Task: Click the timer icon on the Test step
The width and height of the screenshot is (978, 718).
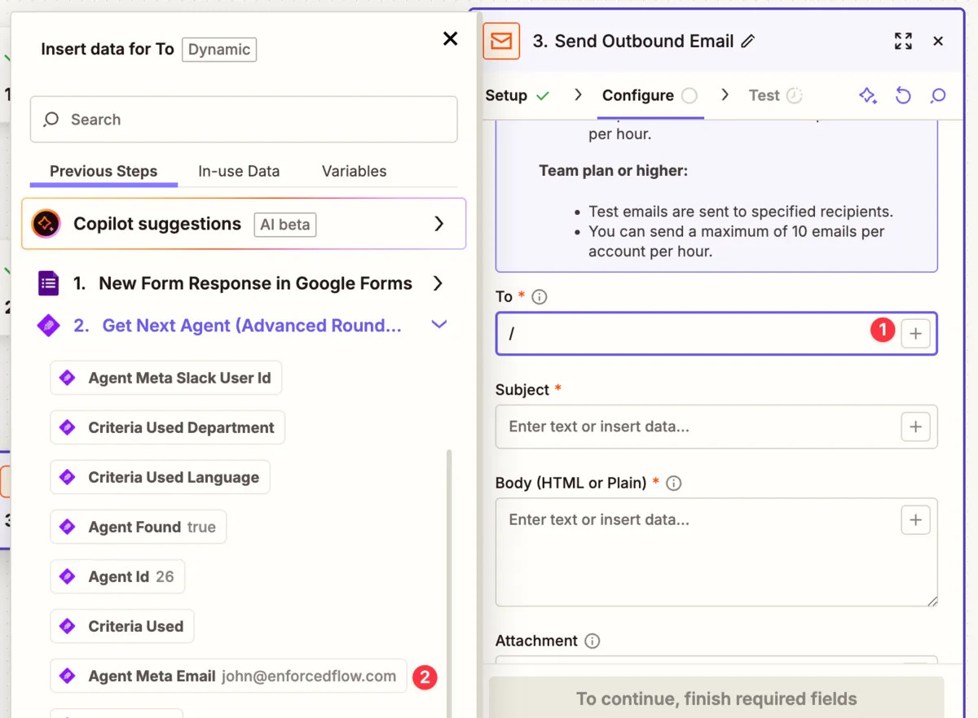Action: click(796, 95)
